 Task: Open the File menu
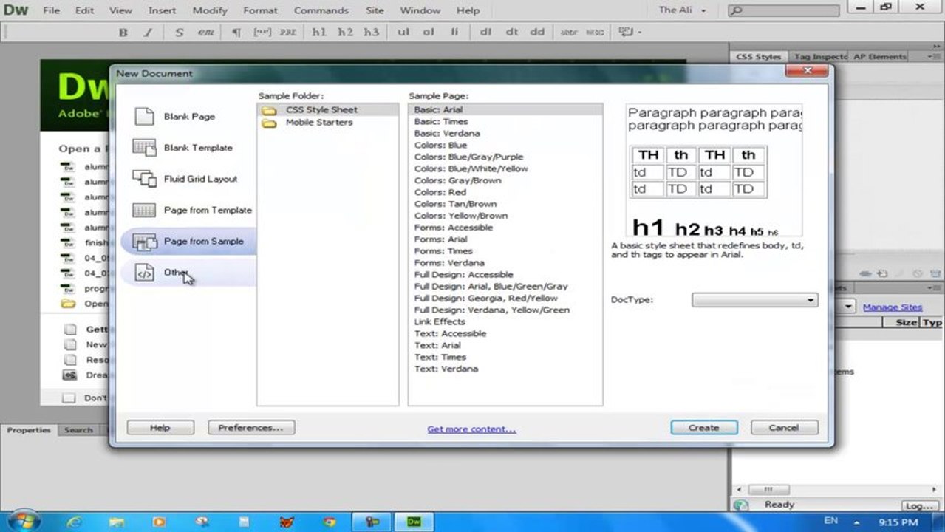point(51,10)
